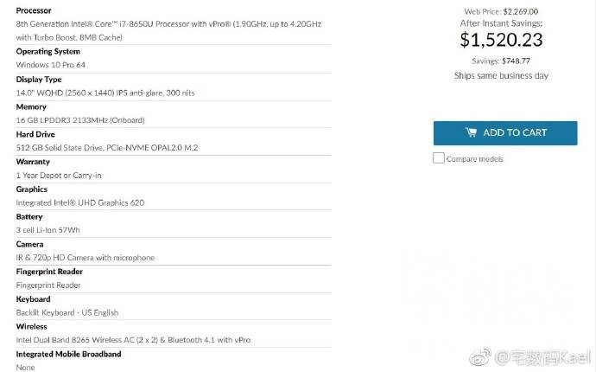Select the Web Price $2,269.00 text
Image resolution: width=596 pixels, height=372 pixels.
point(501,11)
